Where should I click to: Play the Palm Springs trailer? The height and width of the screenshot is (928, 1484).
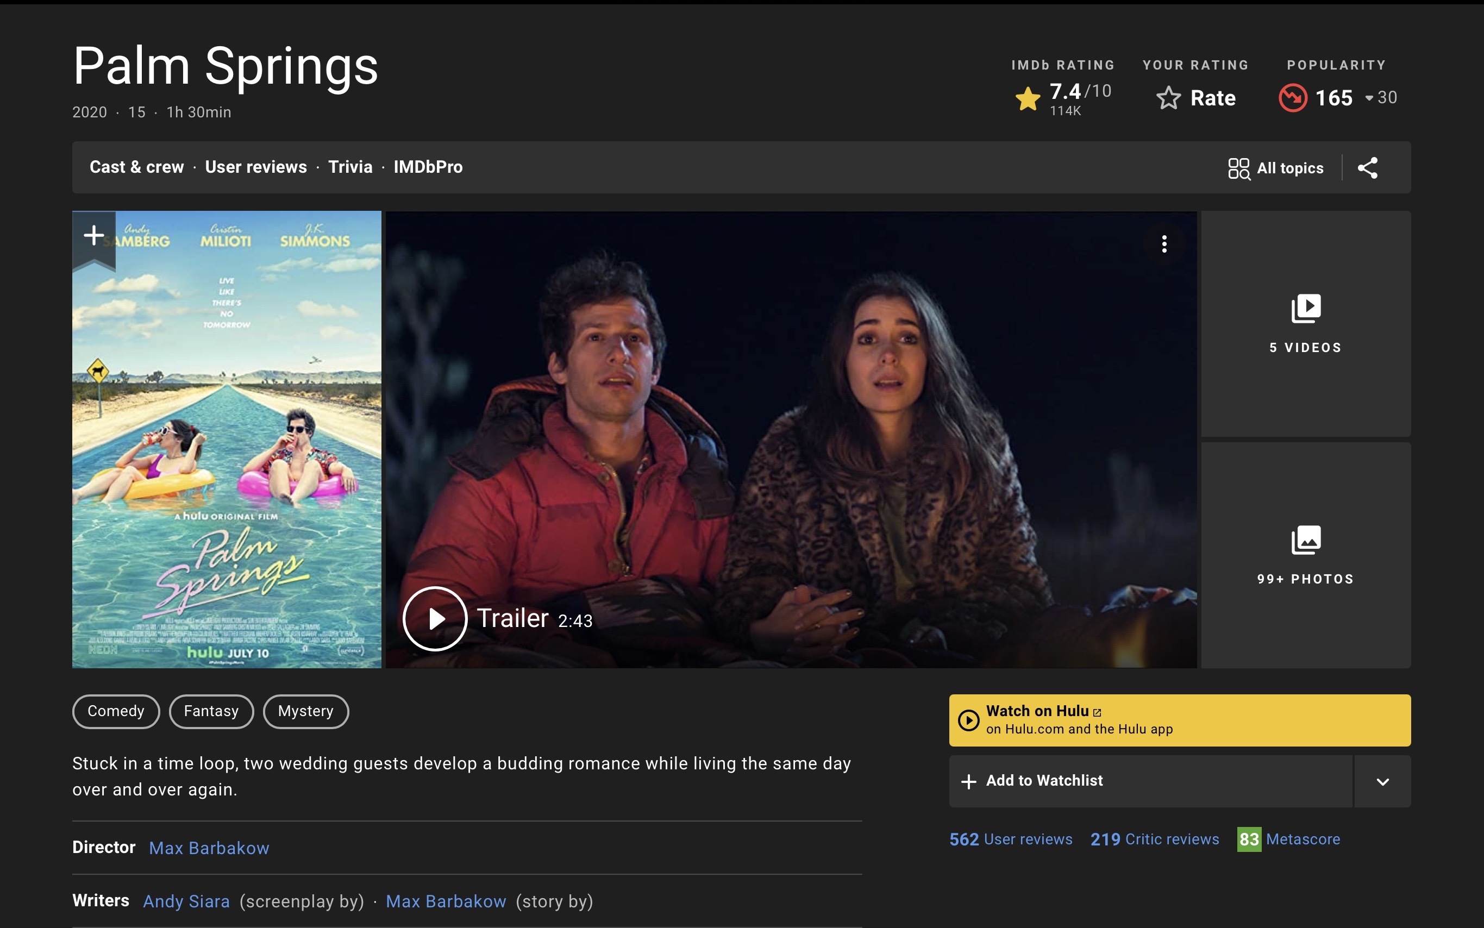click(x=435, y=619)
